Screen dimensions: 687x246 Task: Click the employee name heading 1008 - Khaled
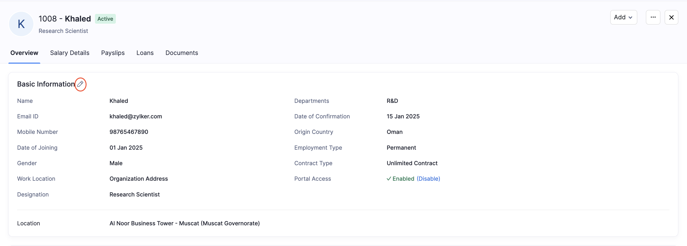[x=65, y=19]
